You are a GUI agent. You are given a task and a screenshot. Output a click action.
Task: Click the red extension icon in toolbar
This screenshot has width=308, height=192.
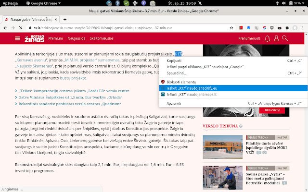pos(241,28)
